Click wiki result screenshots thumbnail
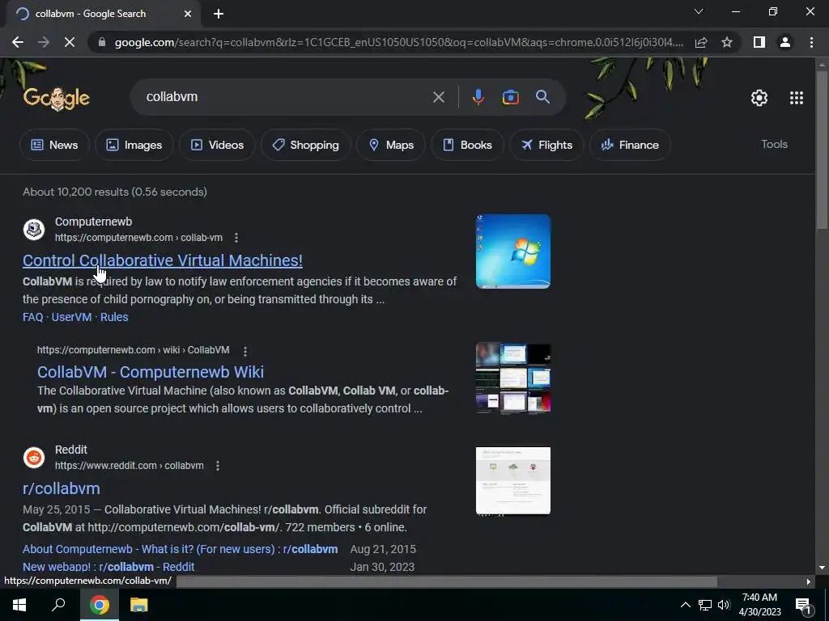Image resolution: width=829 pixels, height=621 pixels. pos(512,378)
